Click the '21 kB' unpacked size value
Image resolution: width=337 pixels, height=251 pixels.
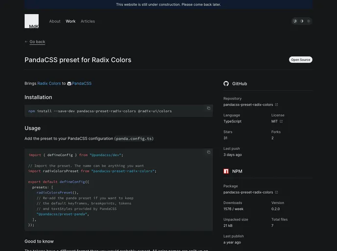tap(228, 226)
